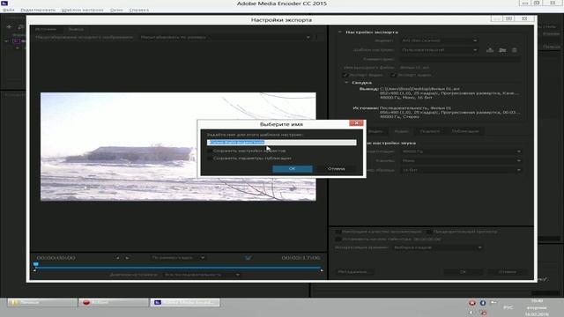Switch to the Вывод tab
This screenshot has width=564, height=317.
[x=76, y=29]
